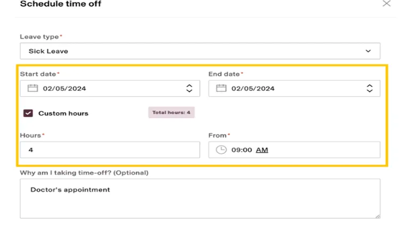Click the Total hours: 4 badge

(x=171, y=113)
